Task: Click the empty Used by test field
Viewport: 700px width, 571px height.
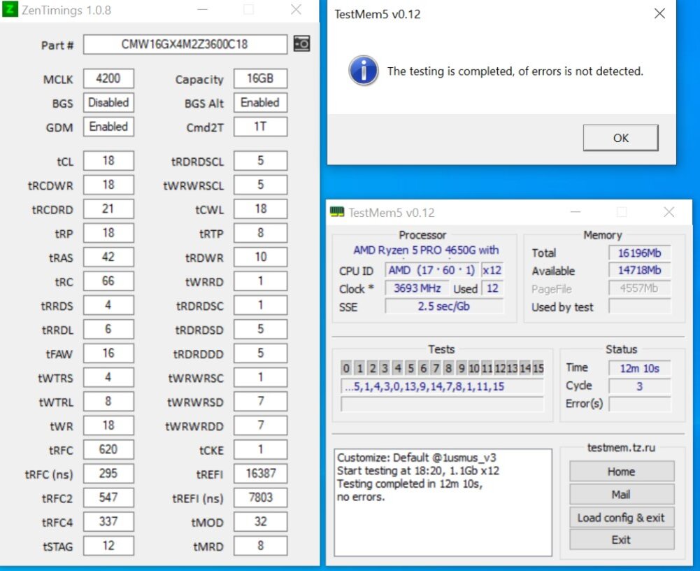Action: (639, 306)
